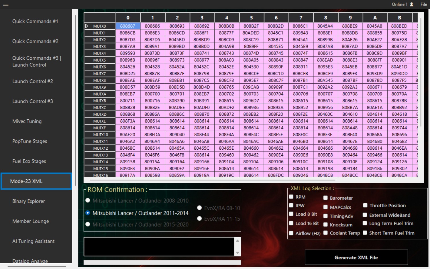Select the MUTX5 row header

pyautogui.click(x=99, y=60)
